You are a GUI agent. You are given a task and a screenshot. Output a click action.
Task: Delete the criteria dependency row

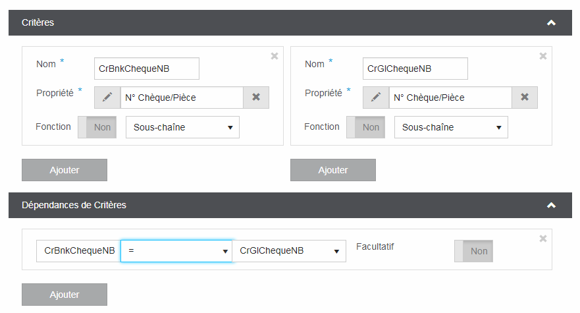tap(543, 239)
